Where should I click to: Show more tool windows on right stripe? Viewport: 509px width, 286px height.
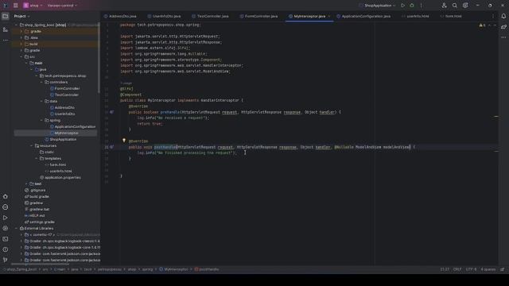503,37
